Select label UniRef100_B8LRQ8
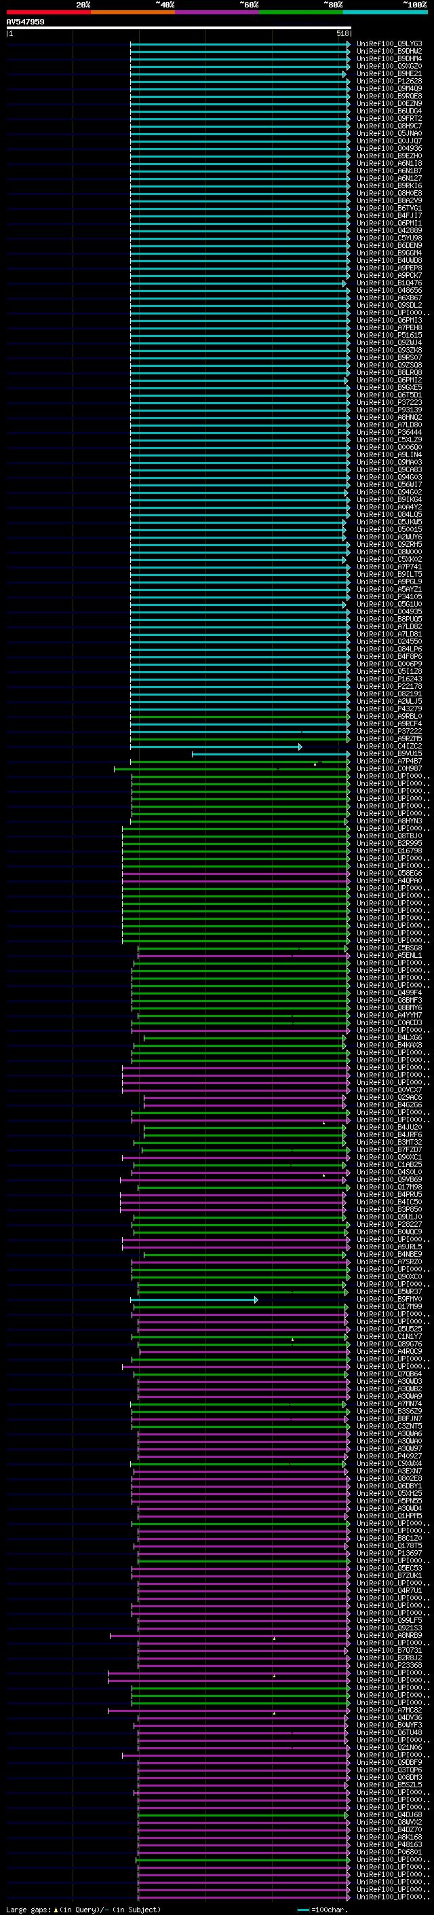The image size is (434, 1915). (389, 372)
